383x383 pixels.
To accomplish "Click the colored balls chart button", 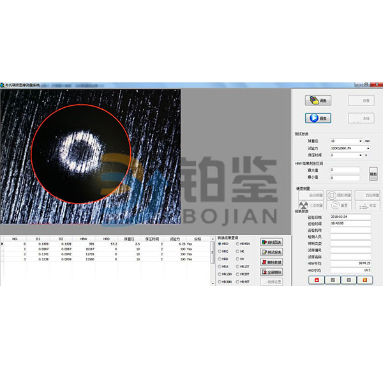I will tap(271, 242).
